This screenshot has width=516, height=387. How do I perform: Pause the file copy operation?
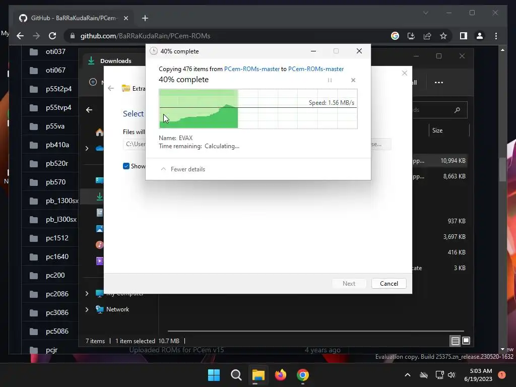tap(330, 80)
